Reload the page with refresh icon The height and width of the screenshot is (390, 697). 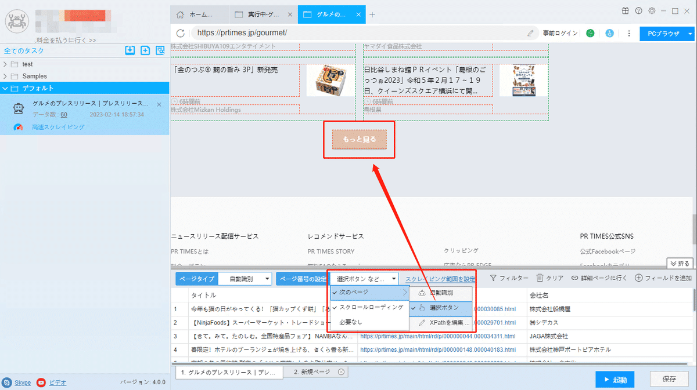[180, 34]
